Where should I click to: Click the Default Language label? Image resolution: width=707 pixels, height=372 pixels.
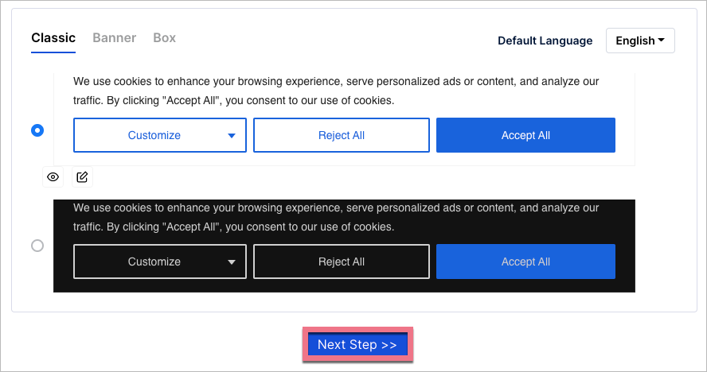545,41
